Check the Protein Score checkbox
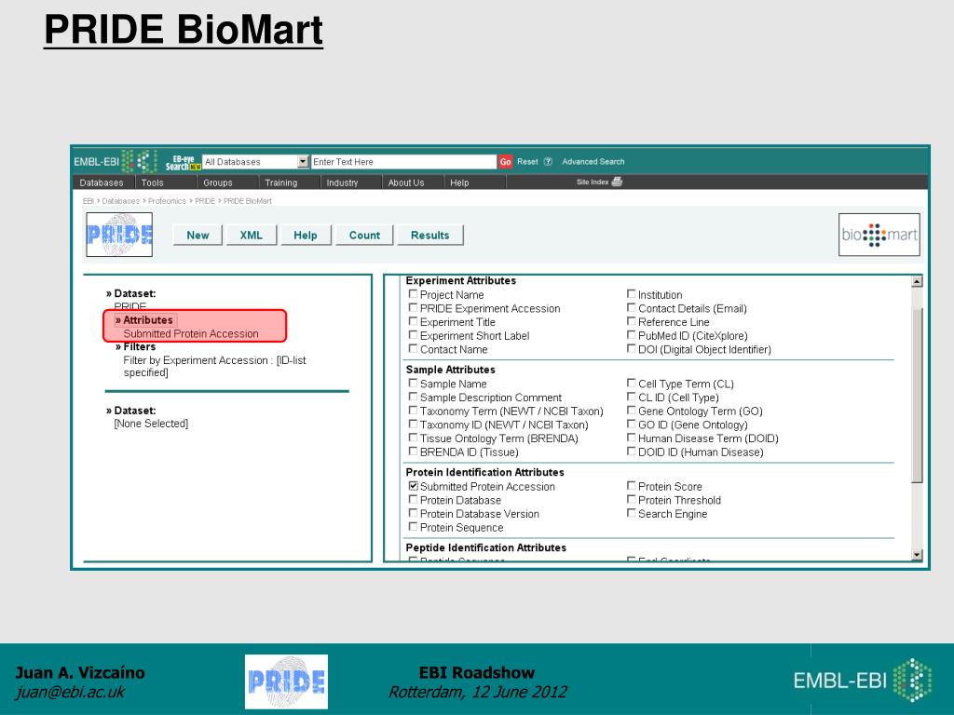Image resolution: width=954 pixels, height=715 pixels. pyautogui.click(x=631, y=486)
